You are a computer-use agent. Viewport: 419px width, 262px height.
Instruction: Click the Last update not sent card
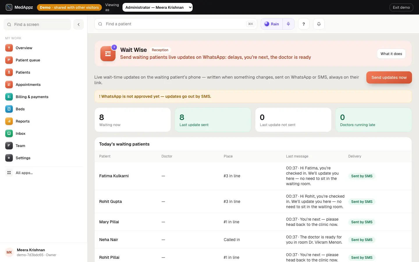[293, 120]
